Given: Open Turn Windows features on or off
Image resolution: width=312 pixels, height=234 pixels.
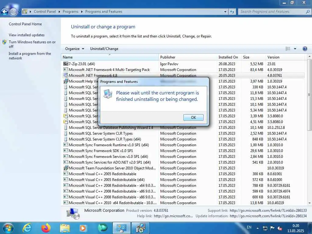Looking at the screenshot, I should coord(32,44).
